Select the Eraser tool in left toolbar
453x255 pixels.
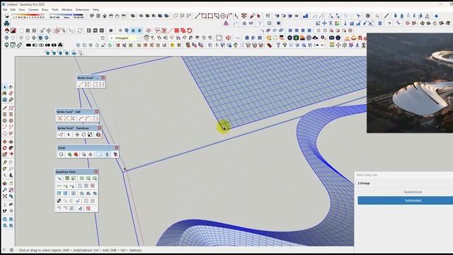pyautogui.click(x=11, y=93)
